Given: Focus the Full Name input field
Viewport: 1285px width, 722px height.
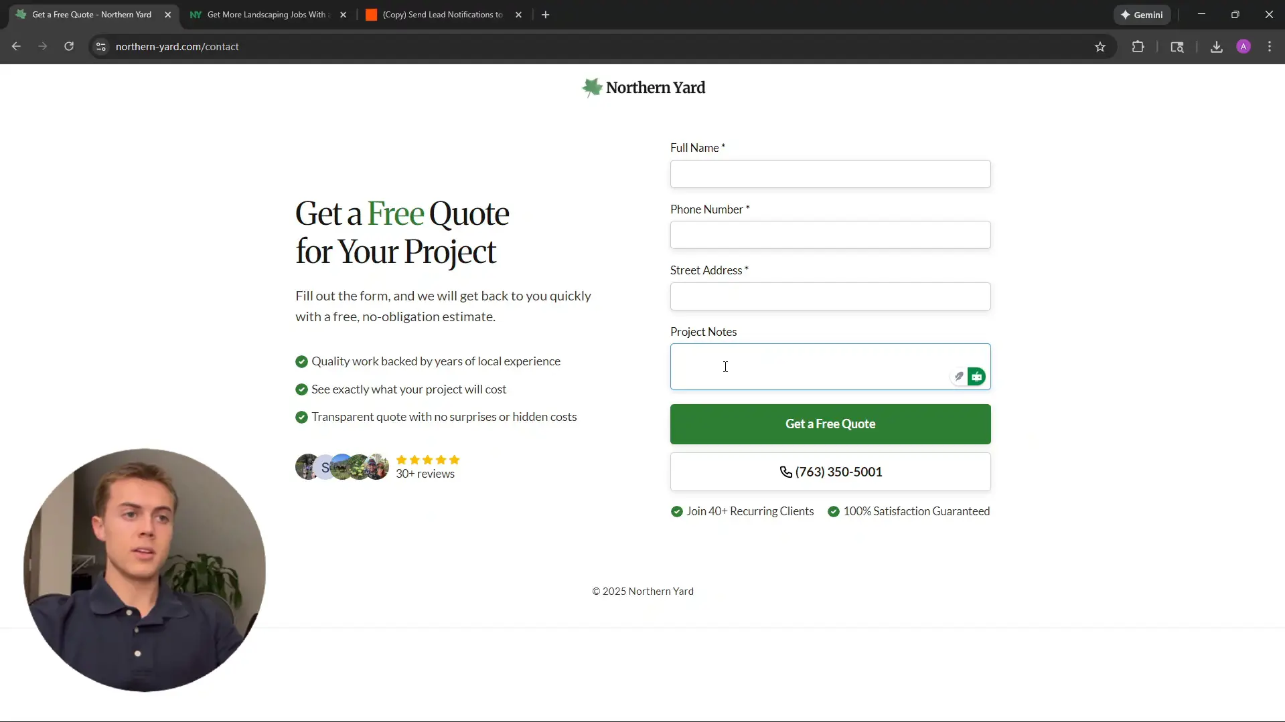Looking at the screenshot, I should point(830,174).
